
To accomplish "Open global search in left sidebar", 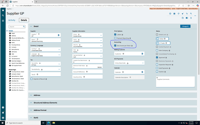I will click(x=3, y=15).
